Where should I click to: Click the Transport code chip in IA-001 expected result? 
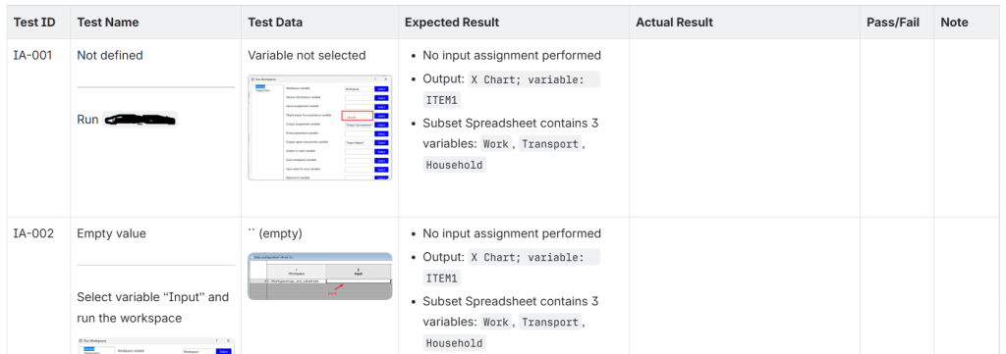pos(550,144)
